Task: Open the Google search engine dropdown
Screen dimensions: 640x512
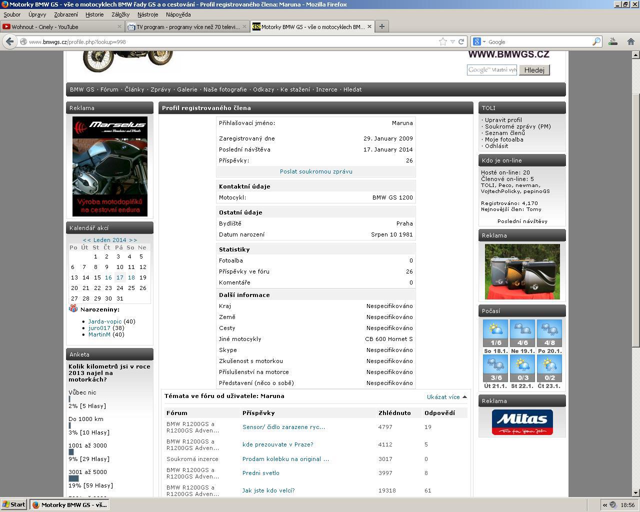Action: click(x=478, y=42)
